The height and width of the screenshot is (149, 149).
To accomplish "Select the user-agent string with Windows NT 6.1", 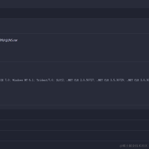I will click(x=74, y=80).
